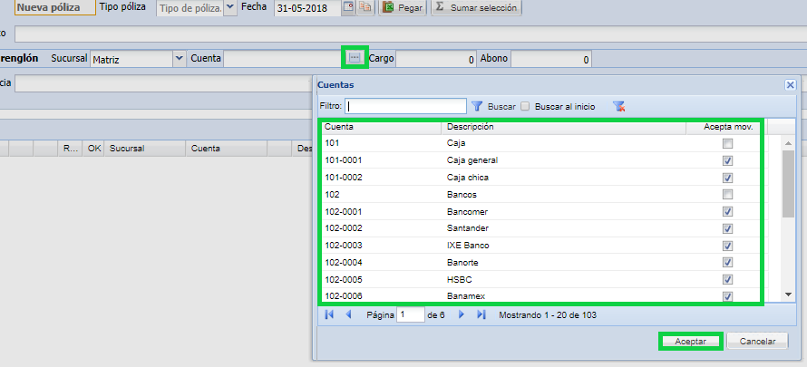Viewport: 807px width, 367px height.
Task: Enable the Buscar al inicio checkbox
Action: pos(525,106)
